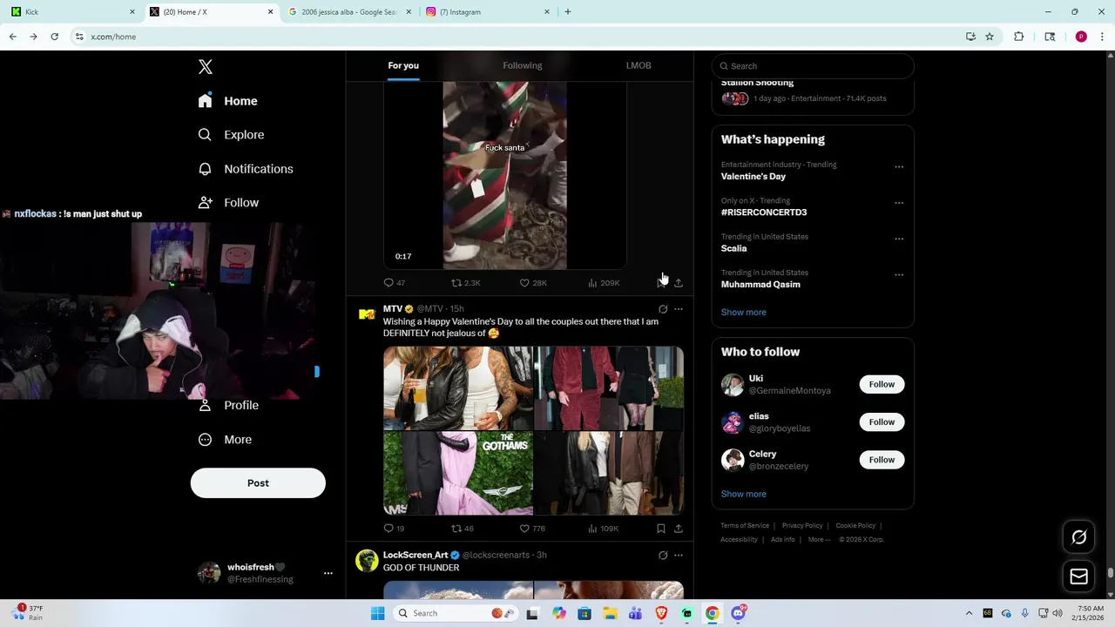Open Grok floating button
Screen dimensions: 1115x627
point(1078,537)
